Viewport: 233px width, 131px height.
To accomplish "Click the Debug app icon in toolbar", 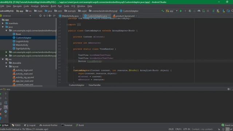I will [x=190, y=11].
